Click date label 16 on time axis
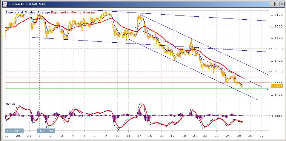 (161, 136)
